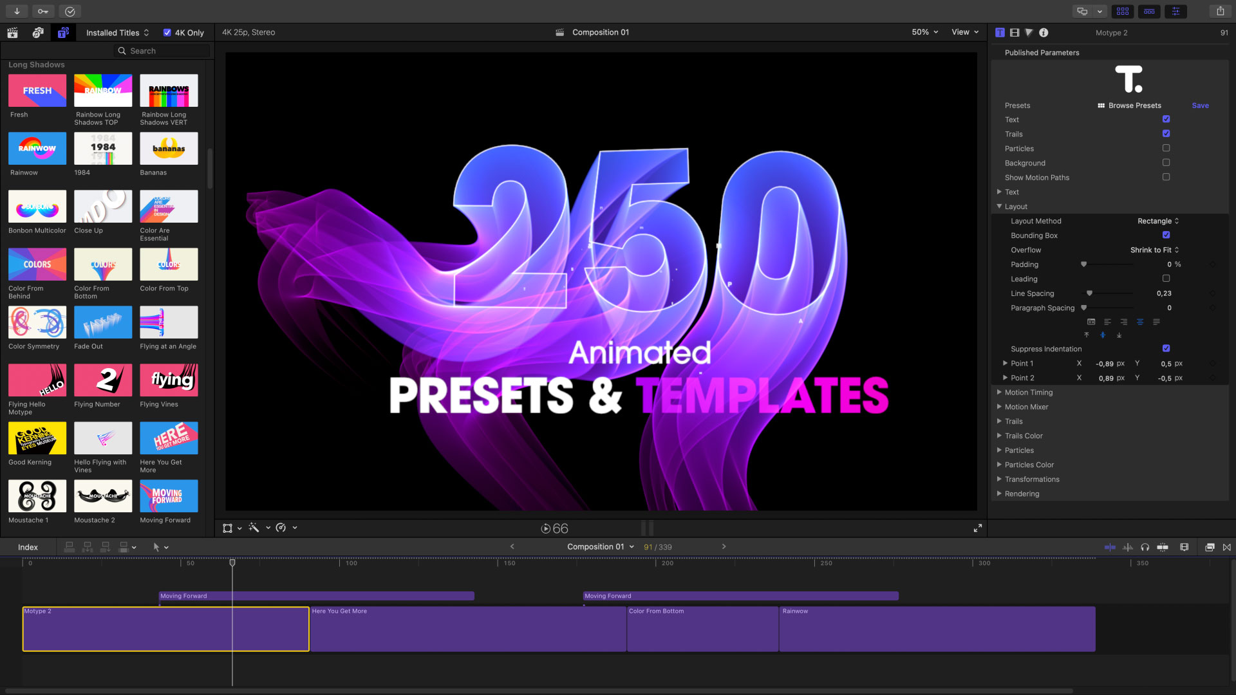Open the Index tab in timeline

(28, 547)
